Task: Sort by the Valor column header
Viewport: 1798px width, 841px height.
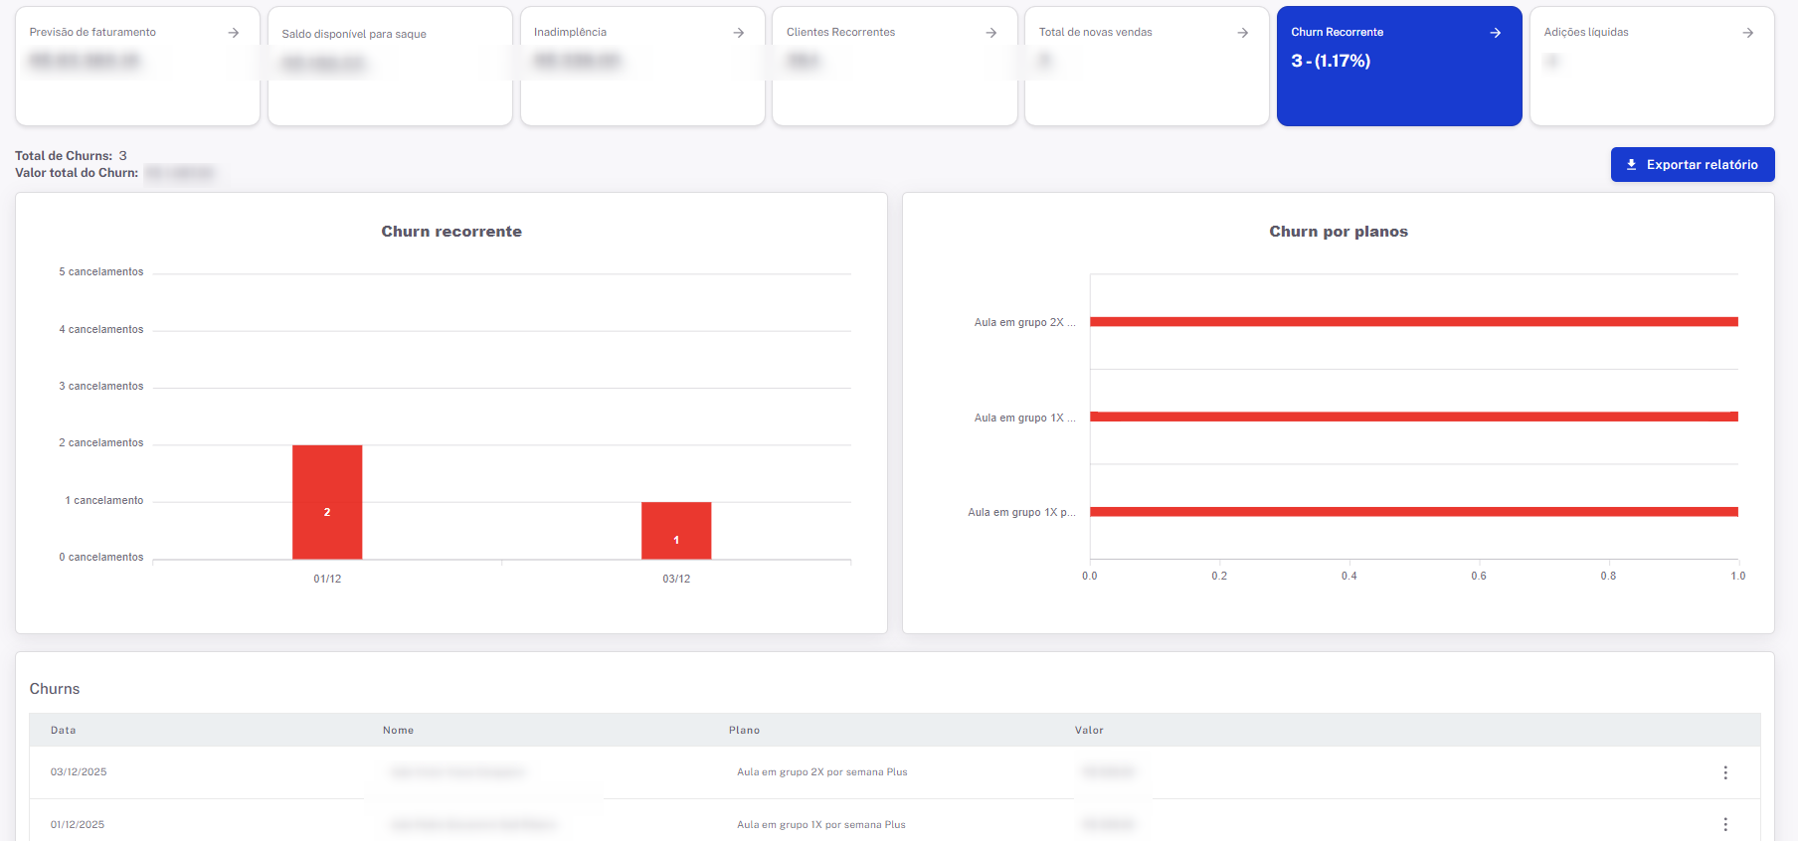Action: click(1089, 731)
